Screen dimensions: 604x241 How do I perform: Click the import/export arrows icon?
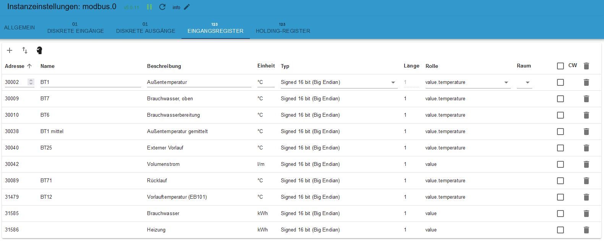25,50
